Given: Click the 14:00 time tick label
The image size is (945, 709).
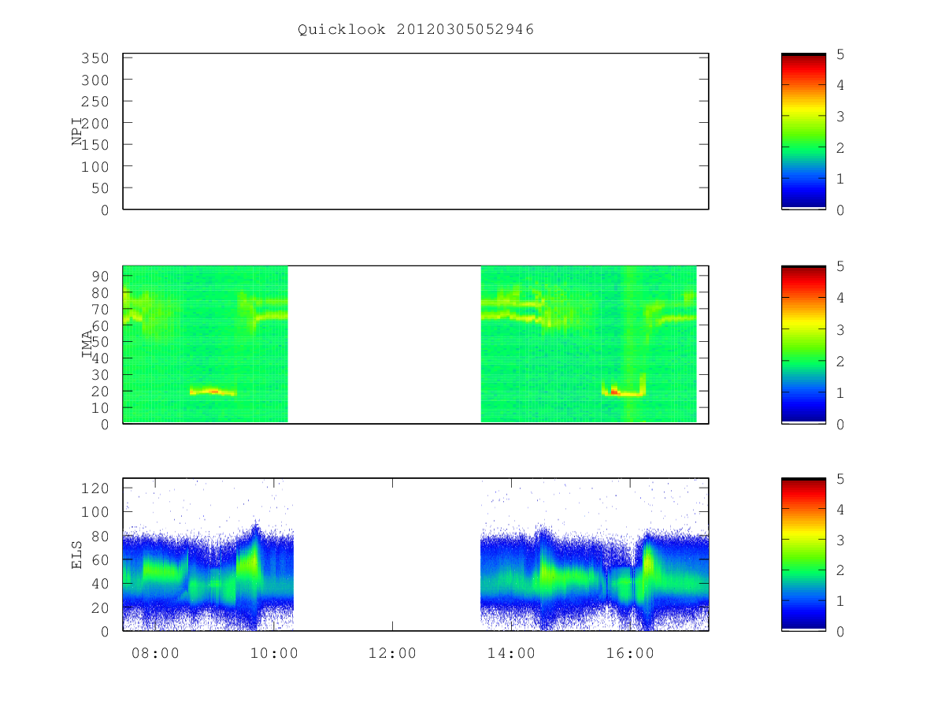Looking at the screenshot, I should [511, 653].
